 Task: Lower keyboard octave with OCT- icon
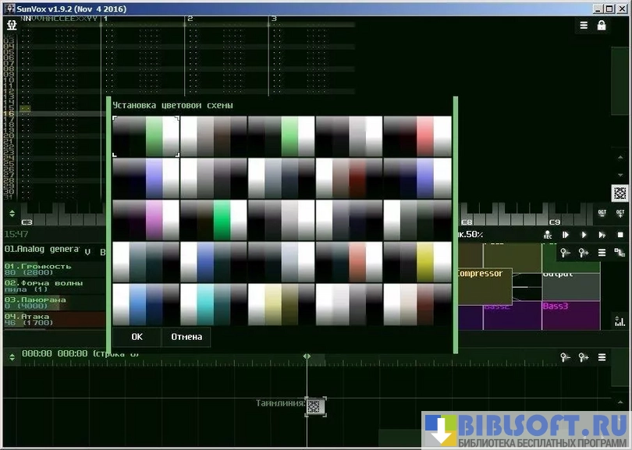tap(602, 213)
